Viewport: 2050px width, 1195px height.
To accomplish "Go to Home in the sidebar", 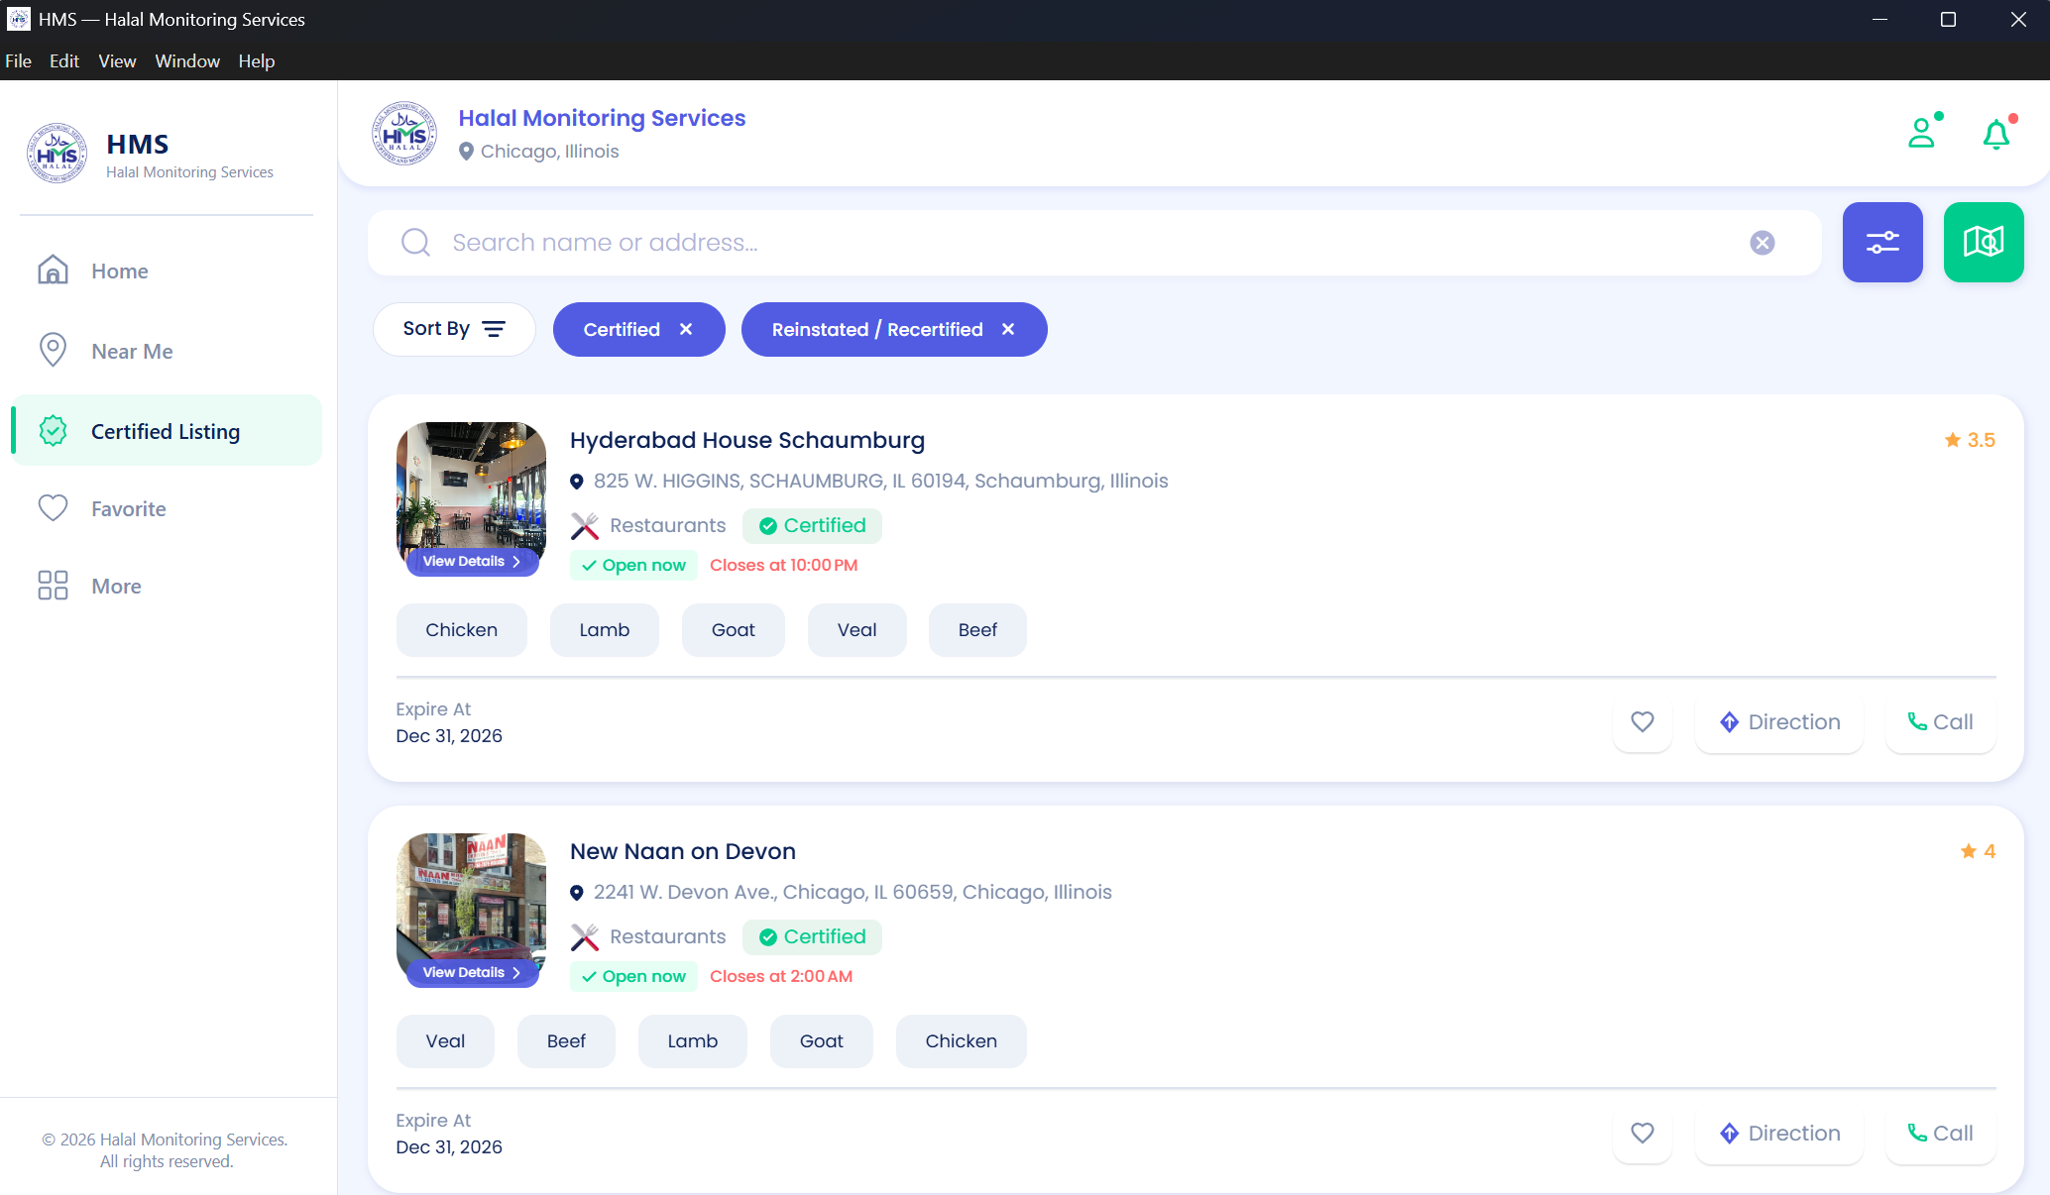I will coord(167,271).
